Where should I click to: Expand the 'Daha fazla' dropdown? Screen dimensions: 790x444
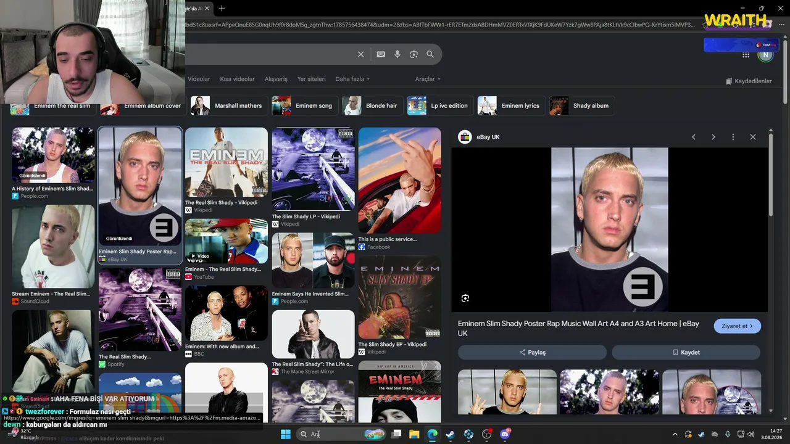352,79
